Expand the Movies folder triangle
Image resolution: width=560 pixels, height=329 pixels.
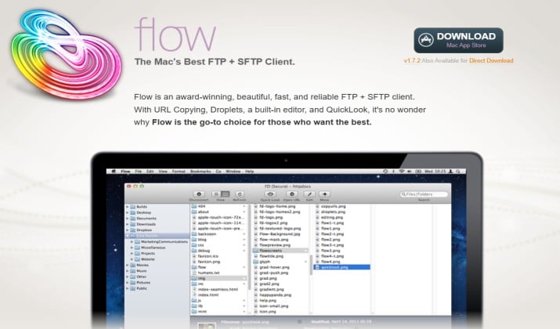(128, 265)
